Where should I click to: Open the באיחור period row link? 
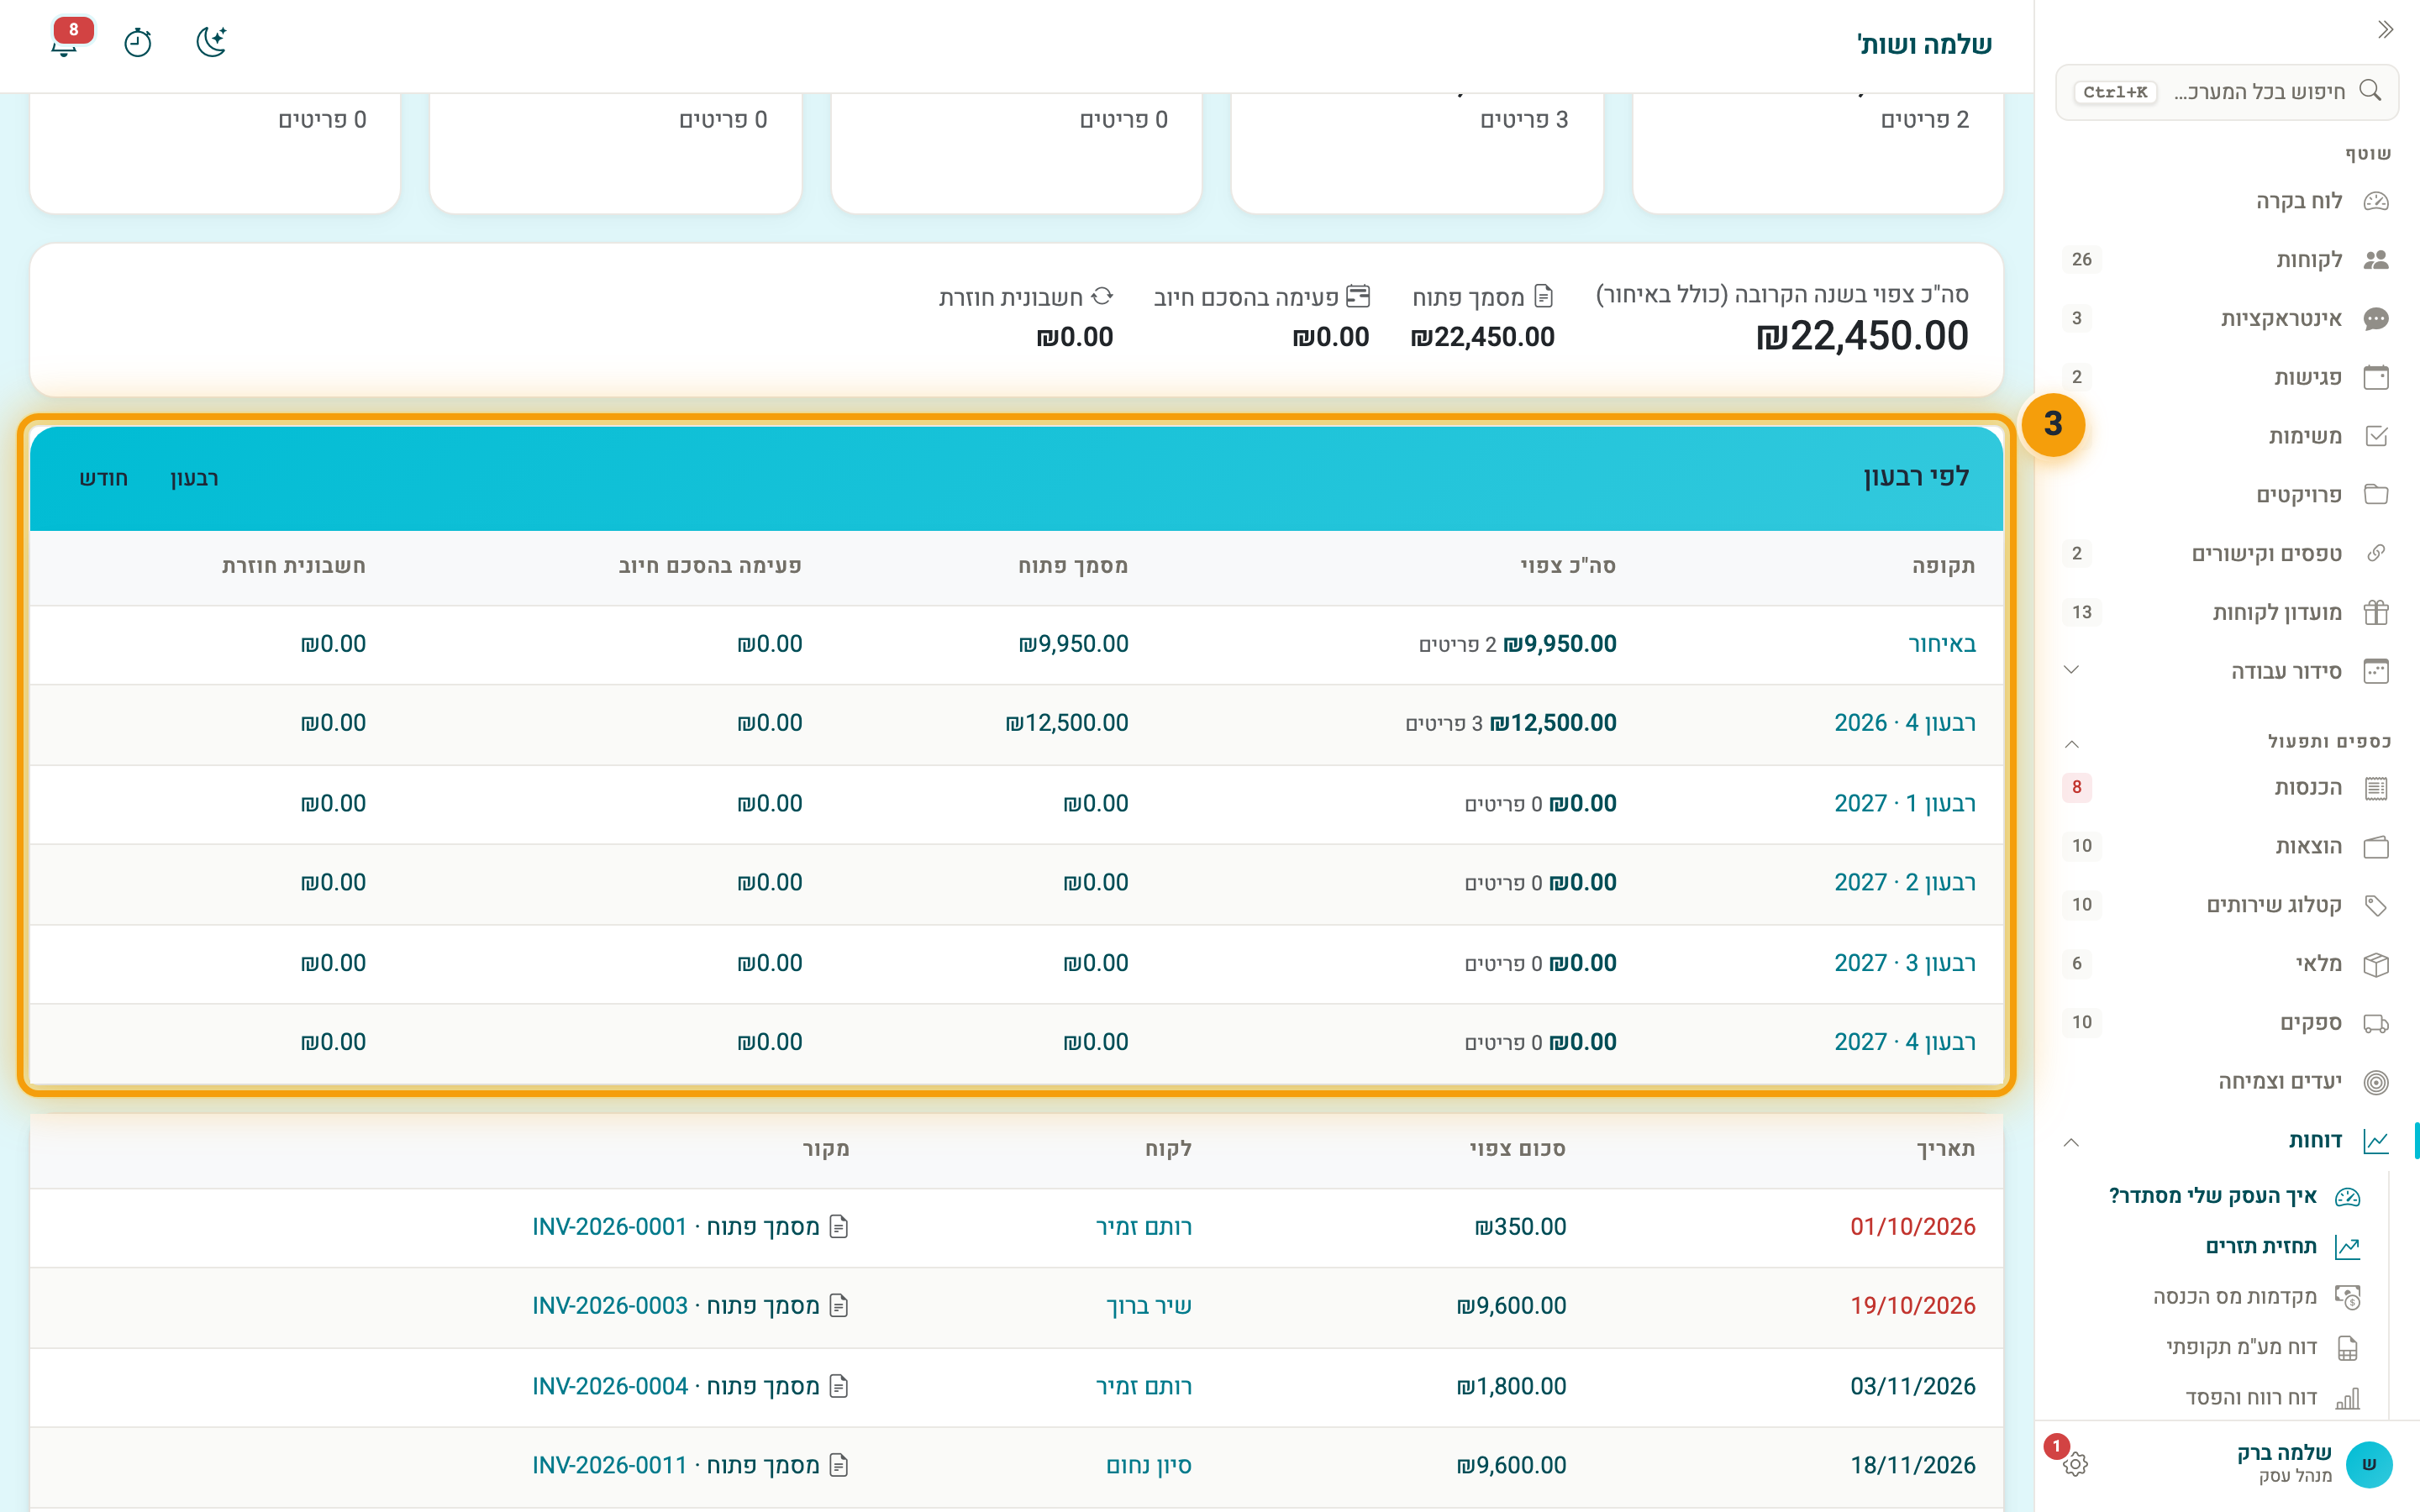coord(1941,644)
